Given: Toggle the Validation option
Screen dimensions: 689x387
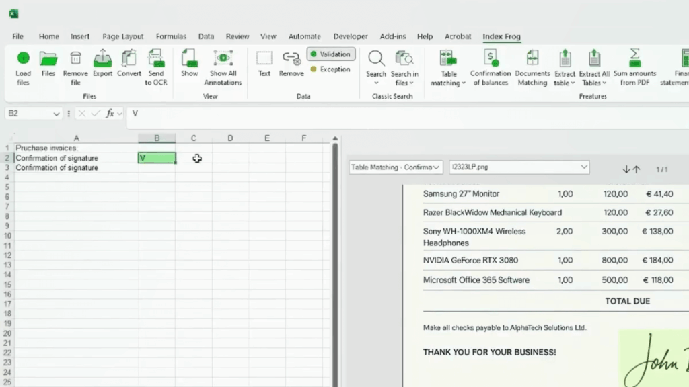Looking at the screenshot, I should 331,54.
